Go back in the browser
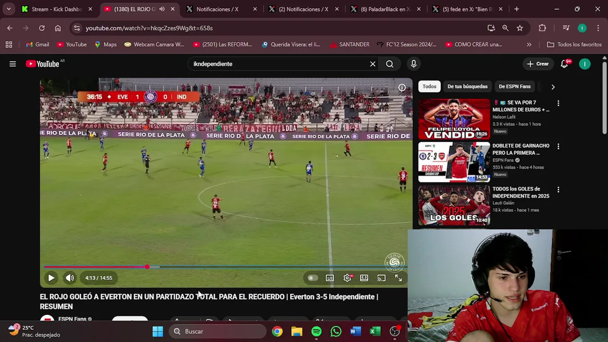Viewport: 608px width, 342px height. pyautogui.click(x=10, y=28)
